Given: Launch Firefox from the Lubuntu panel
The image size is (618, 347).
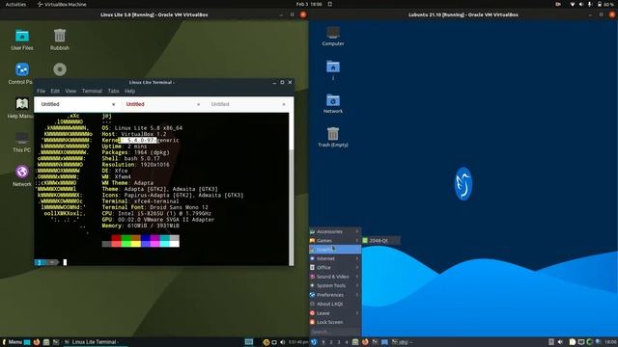Looking at the screenshot, I should click(x=365, y=342).
